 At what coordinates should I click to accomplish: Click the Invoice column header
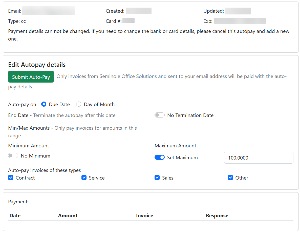(144, 216)
